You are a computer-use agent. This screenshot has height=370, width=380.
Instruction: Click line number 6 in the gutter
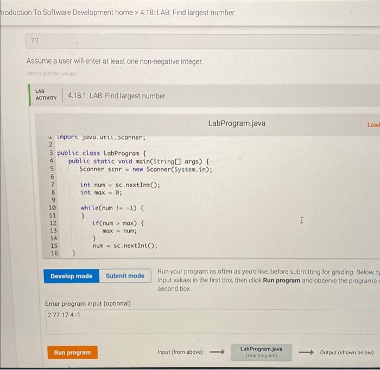52,177
